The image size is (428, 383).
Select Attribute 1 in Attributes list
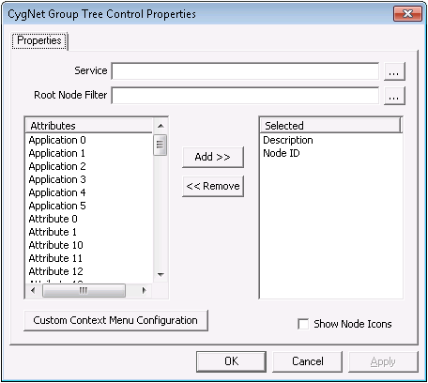point(53,232)
